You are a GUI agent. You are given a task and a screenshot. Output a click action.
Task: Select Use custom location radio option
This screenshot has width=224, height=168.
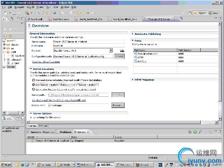coord(34,89)
